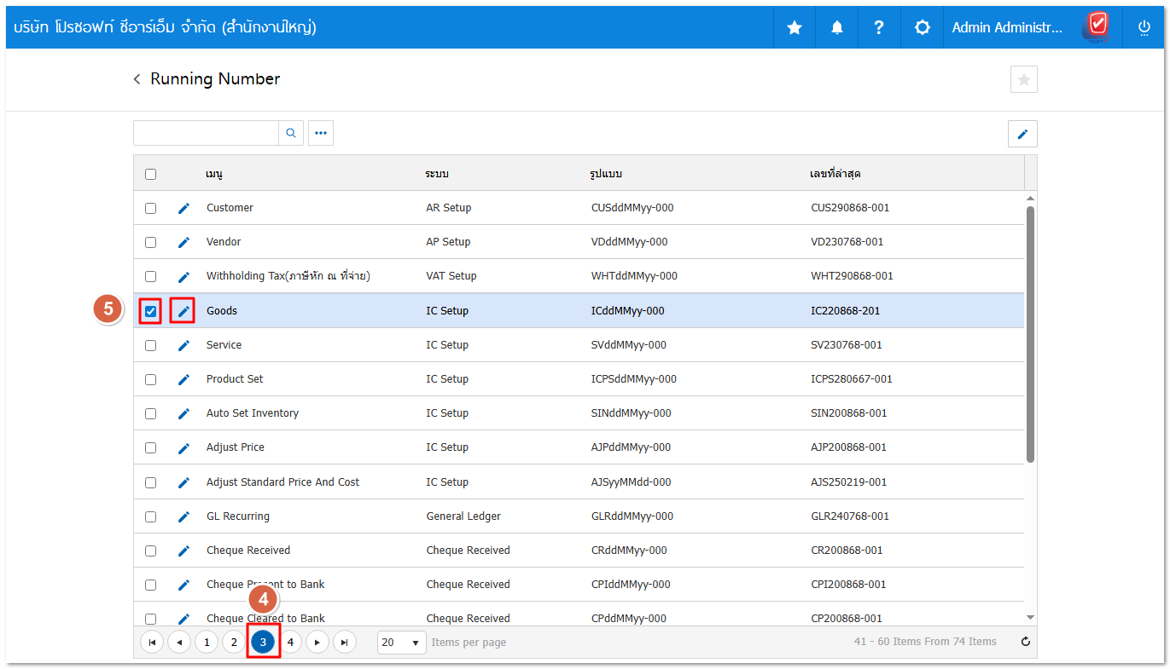Image resolution: width=1170 pixels, height=669 pixels.
Task: Open help question mark icon
Action: 878,27
